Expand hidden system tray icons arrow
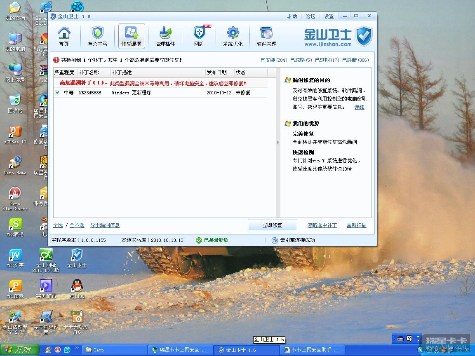The width and height of the screenshot is (475, 356). [421, 350]
